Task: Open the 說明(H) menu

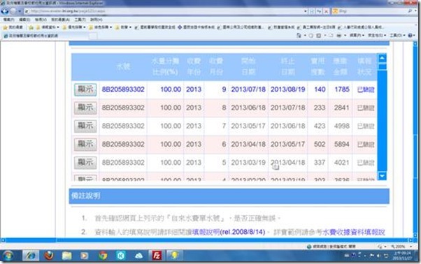Action: coord(96,20)
